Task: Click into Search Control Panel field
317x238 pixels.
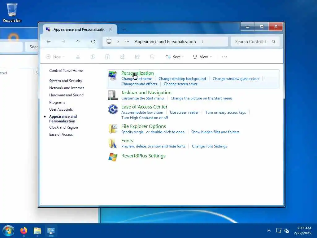Action: click(x=250, y=42)
